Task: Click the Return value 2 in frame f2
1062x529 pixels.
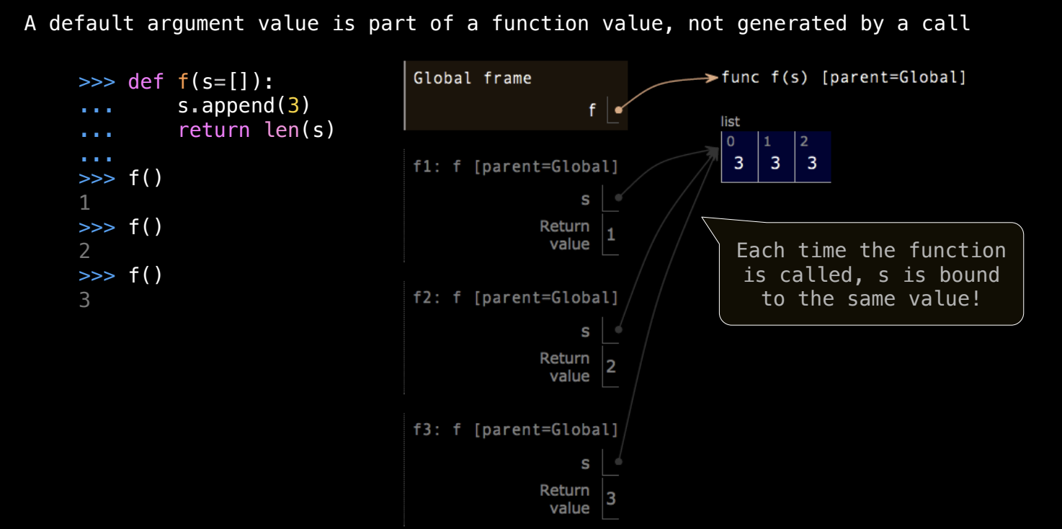Action: (x=611, y=366)
